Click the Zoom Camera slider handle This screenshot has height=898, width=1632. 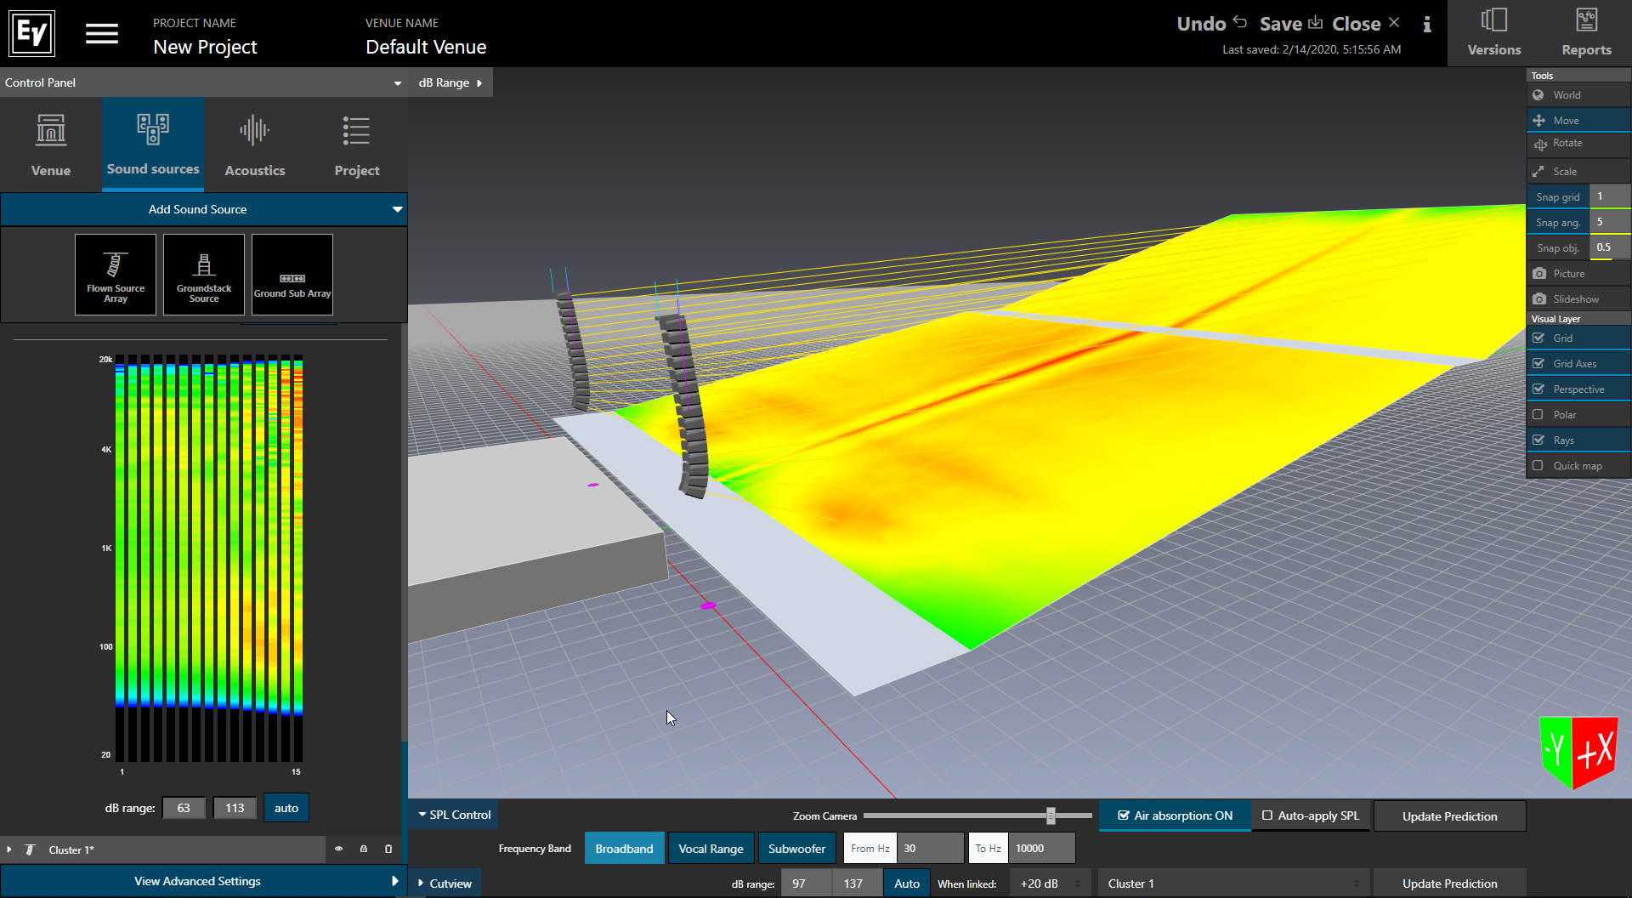pos(1051,816)
